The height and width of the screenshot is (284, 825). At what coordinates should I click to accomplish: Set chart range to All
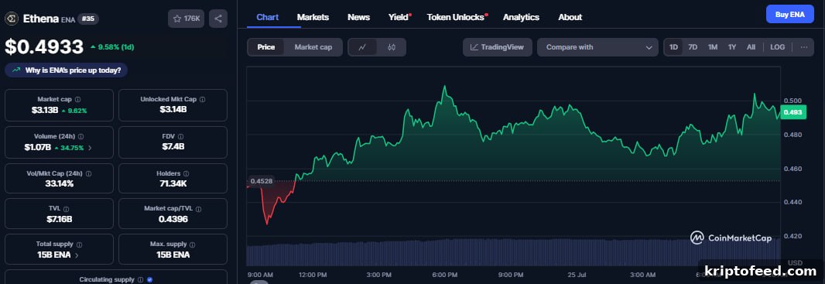[x=751, y=47]
